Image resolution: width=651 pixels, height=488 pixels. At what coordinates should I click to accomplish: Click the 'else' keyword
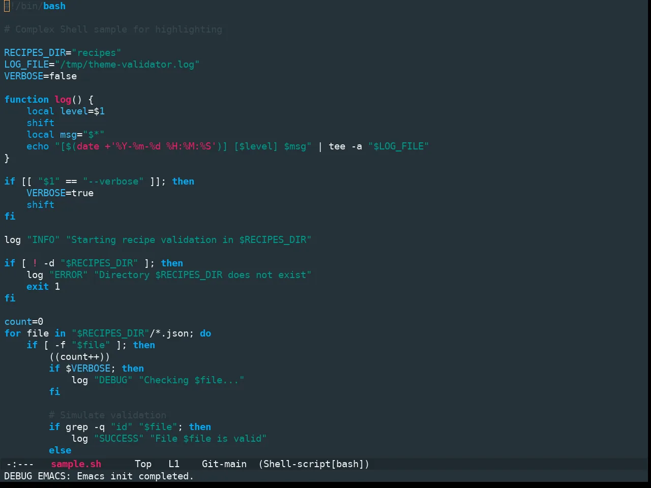click(60, 450)
